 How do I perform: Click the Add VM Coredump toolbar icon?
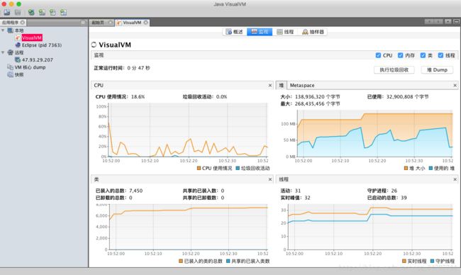52,12
